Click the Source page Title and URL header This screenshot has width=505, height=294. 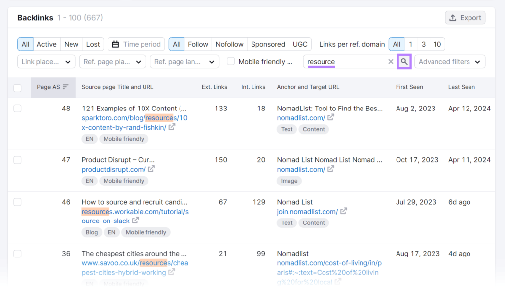pos(117,87)
